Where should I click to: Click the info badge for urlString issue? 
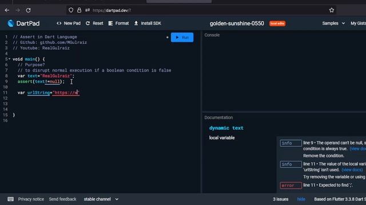291,165
